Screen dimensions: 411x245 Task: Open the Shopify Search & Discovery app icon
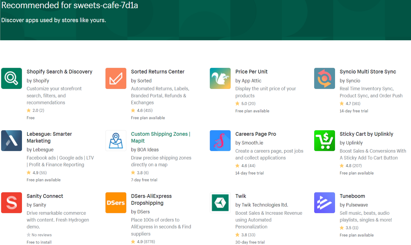pyautogui.click(x=12, y=78)
